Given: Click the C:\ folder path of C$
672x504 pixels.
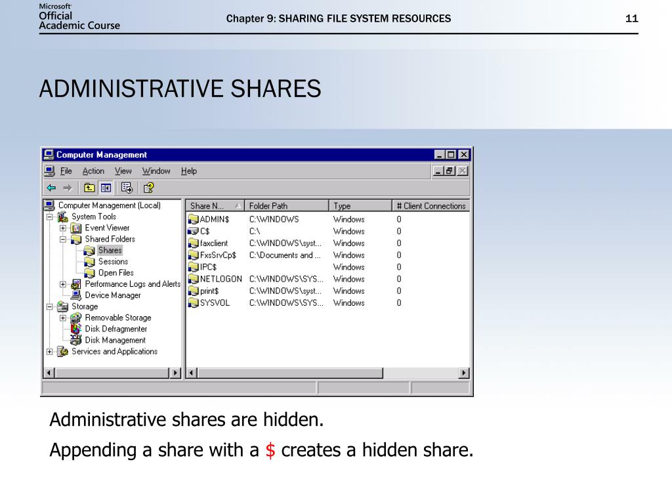Looking at the screenshot, I should (x=255, y=232).
